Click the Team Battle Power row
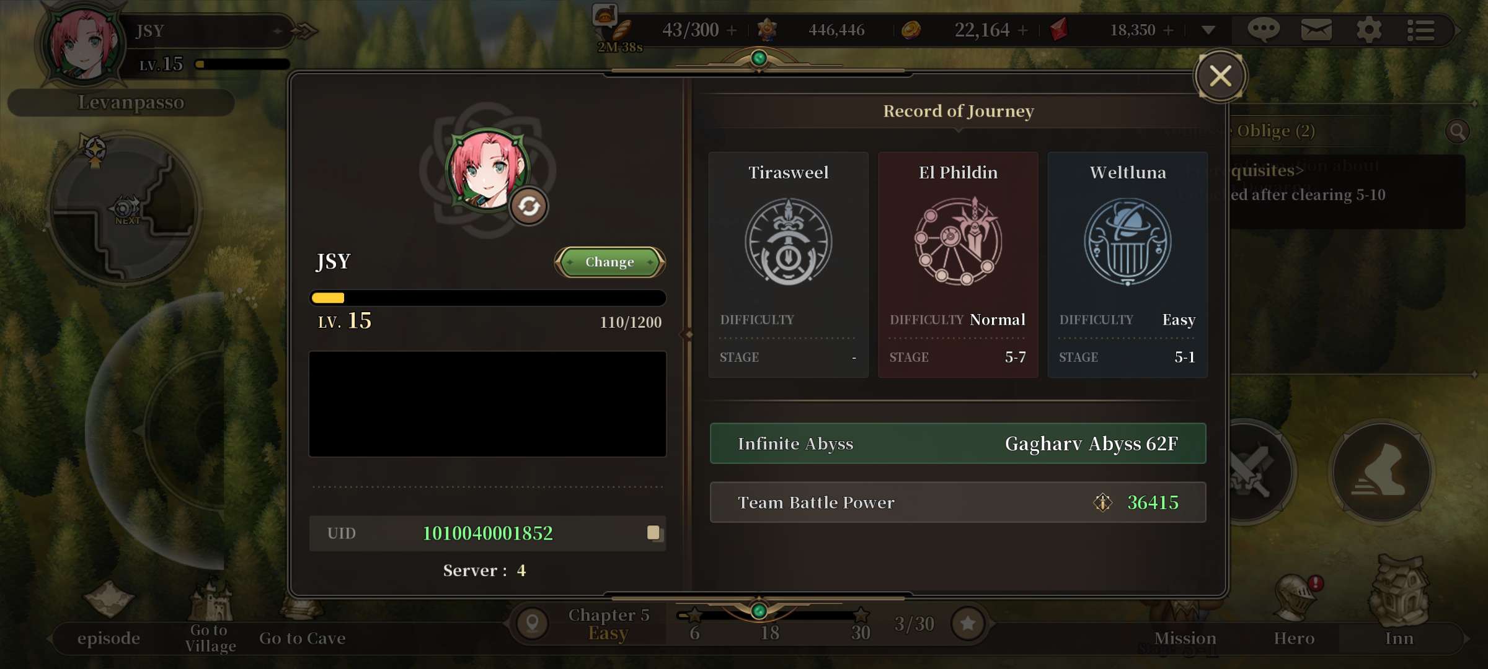This screenshot has width=1488, height=669. (x=958, y=502)
